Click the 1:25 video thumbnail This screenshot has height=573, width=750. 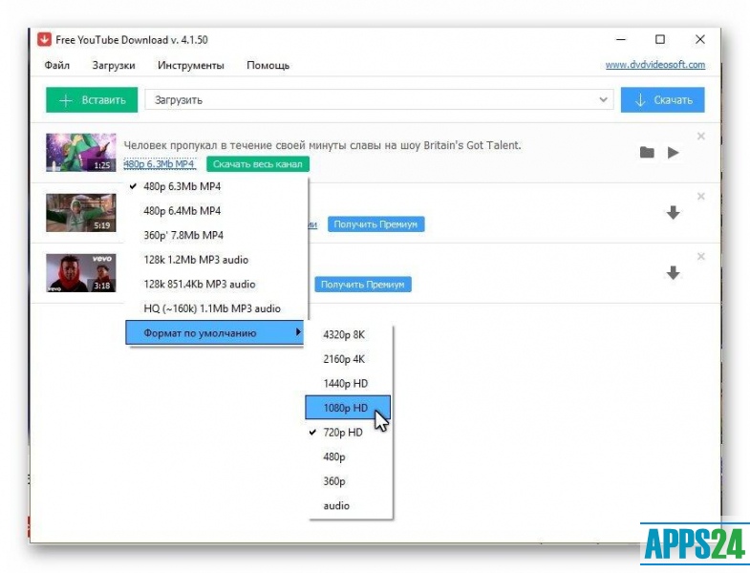tap(81, 153)
